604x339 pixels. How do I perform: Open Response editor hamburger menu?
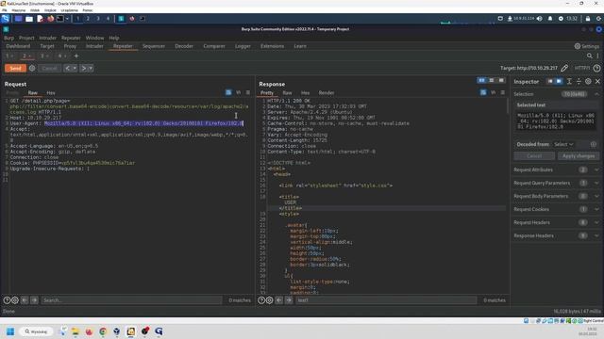[503, 92]
